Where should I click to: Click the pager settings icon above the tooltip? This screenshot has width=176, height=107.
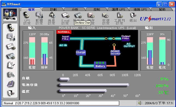click(78, 16)
